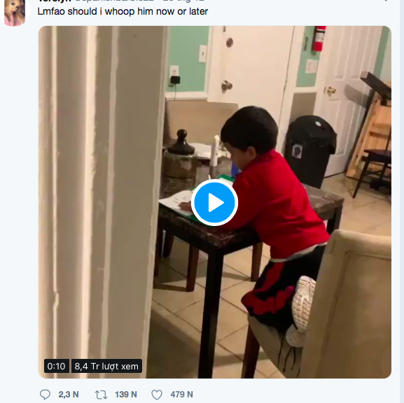
Task: View the 2,3 N replies count
Action: coord(69,395)
